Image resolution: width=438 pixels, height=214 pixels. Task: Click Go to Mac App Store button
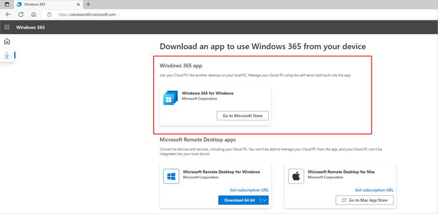click(364, 200)
